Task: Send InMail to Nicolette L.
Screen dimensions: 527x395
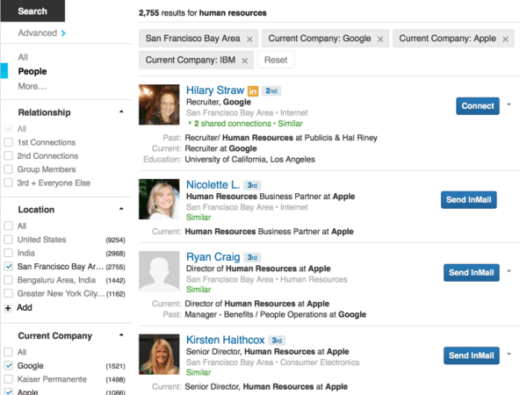Action: (x=468, y=200)
